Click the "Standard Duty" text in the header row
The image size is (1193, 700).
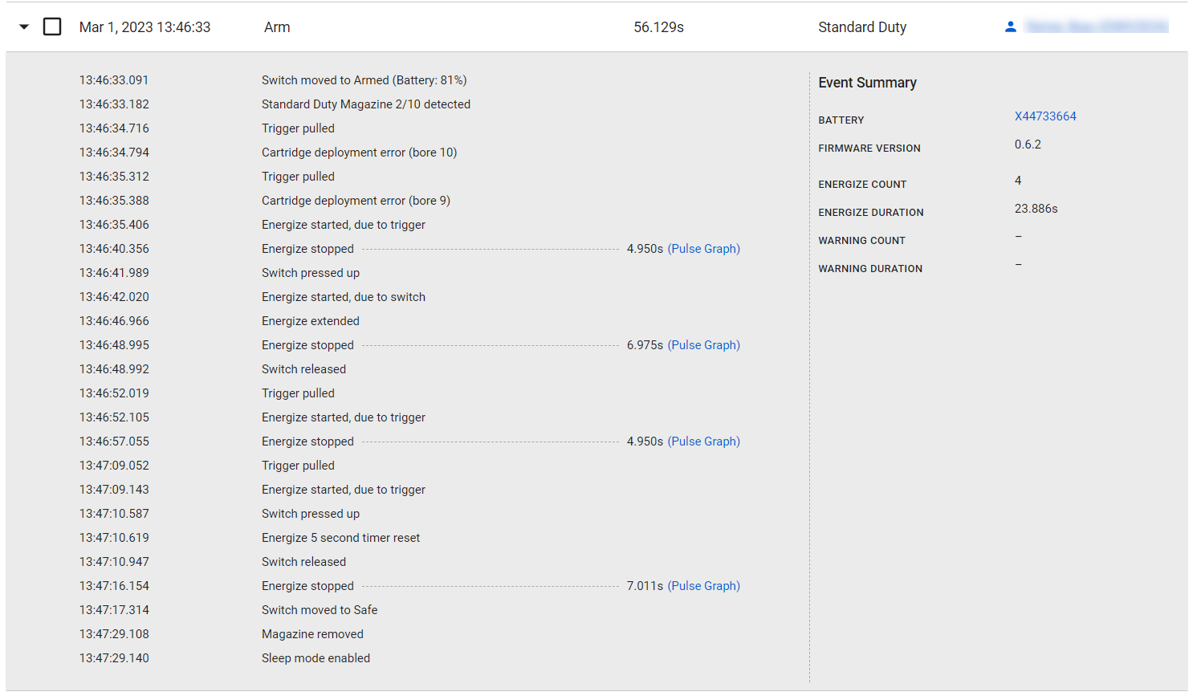pos(861,27)
